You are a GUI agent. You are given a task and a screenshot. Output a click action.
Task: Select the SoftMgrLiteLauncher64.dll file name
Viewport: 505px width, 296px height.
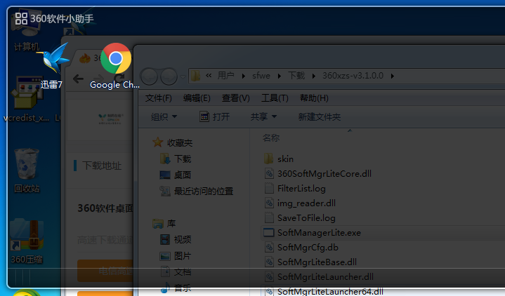click(330, 292)
